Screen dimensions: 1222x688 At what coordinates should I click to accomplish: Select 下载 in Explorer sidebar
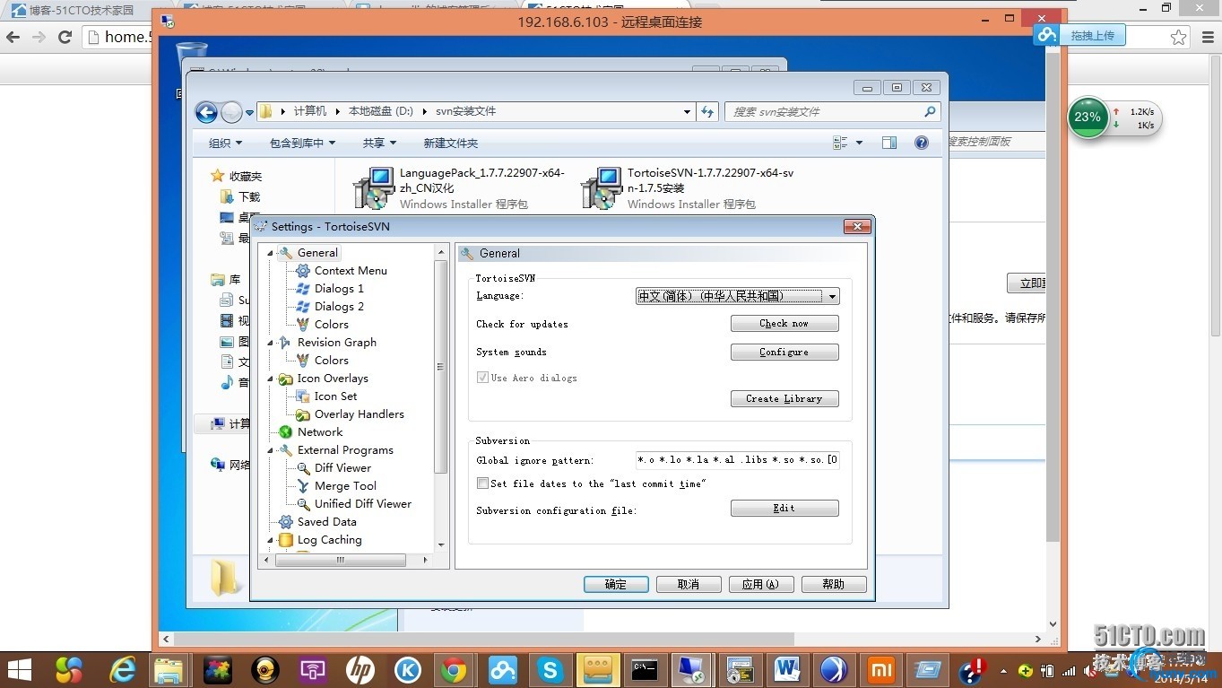[x=249, y=196]
